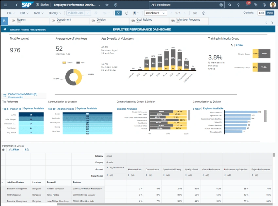Mark story as favorite with star icon

(107, 5)
